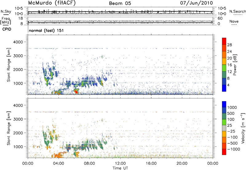Click the solid line sample under N.Sky
Viewport: 246px width, 170px height.
click(6, 14)
